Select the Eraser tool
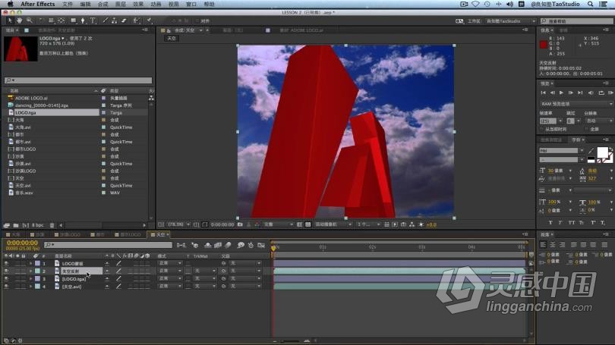This screenshot has width=615, height=345. click(124, 20)
